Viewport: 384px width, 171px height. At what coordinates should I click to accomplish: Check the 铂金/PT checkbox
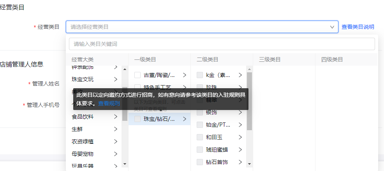200,125
